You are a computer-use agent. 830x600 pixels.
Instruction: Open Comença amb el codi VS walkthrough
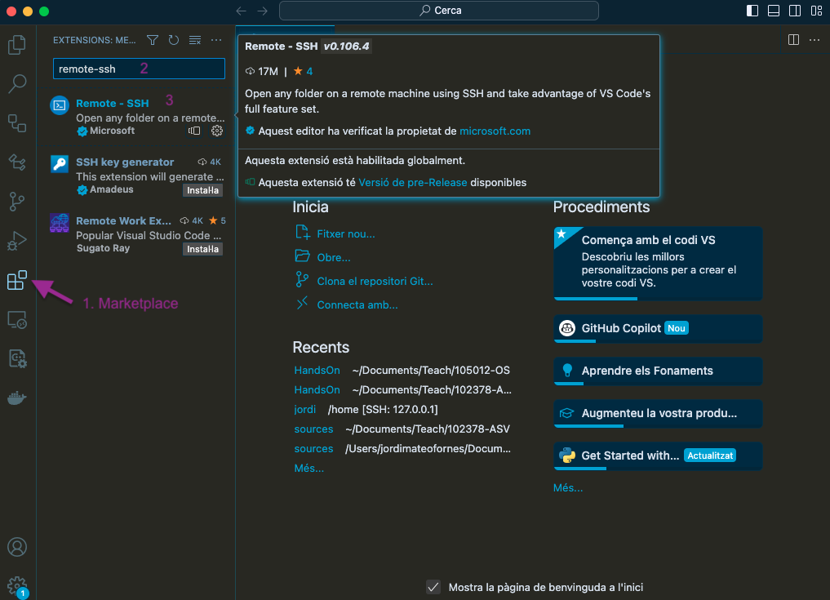point(658,263)
